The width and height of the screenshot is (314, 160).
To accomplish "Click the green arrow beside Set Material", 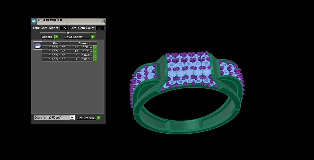I will tap(99, 118).
